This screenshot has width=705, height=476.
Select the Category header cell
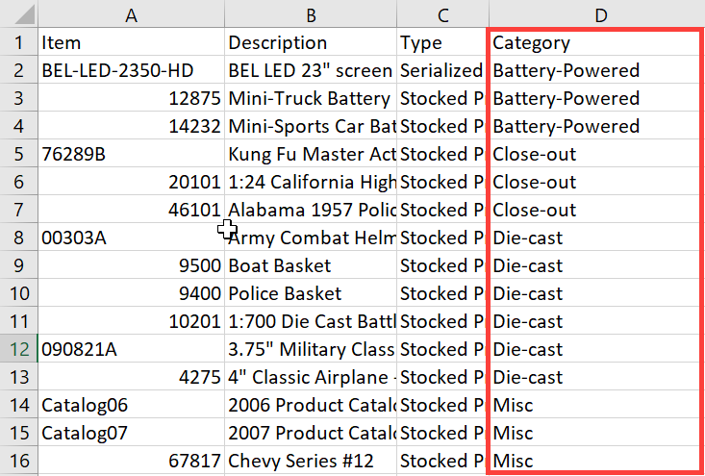[594, 43]
